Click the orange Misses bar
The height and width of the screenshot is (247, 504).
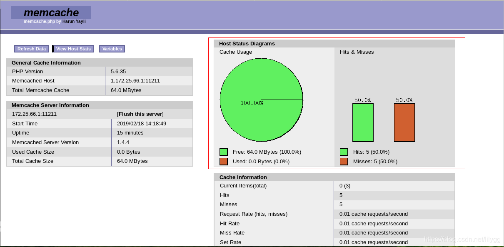click(404, 123)
